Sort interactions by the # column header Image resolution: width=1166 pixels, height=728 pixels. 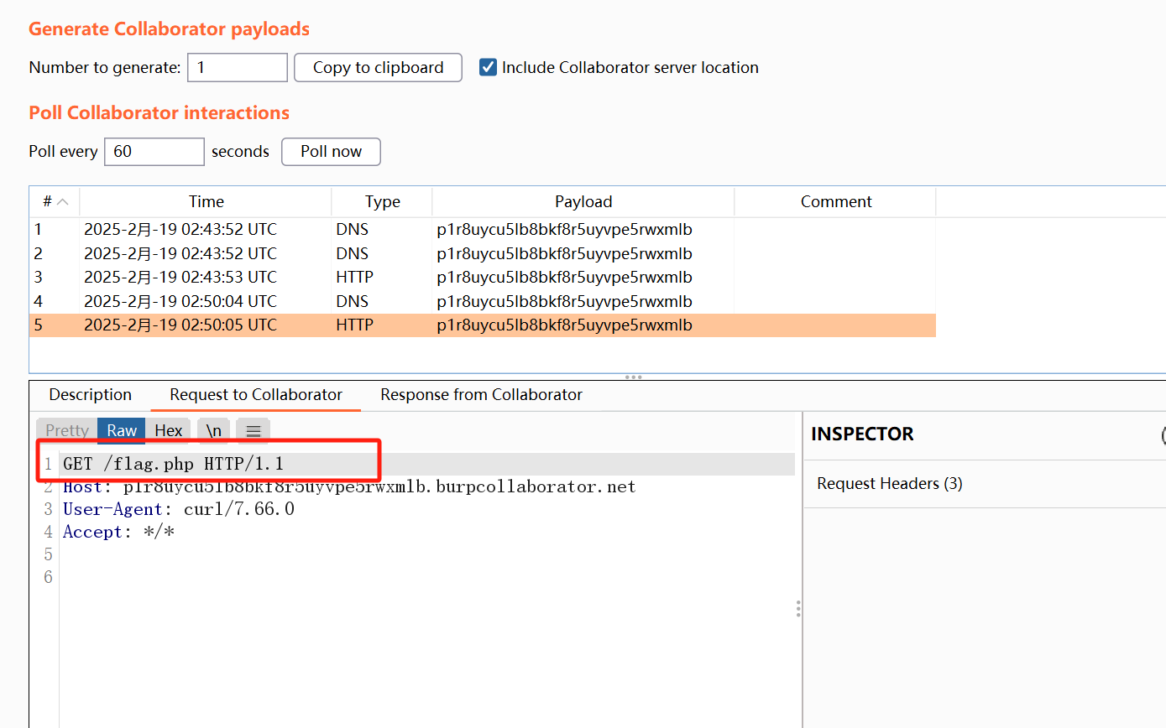55,201
